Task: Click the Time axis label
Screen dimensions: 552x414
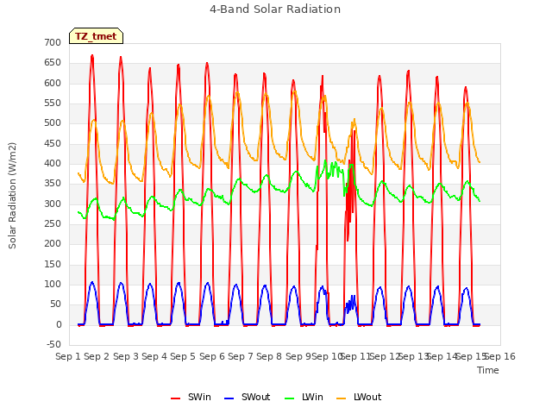Action: (488, 370)
